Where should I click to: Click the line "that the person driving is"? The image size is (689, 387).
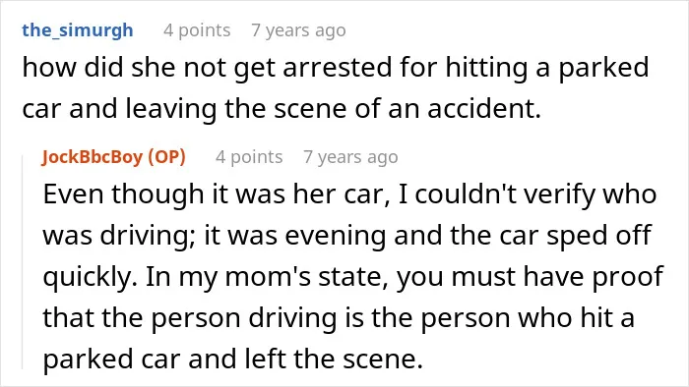point(339,318)
